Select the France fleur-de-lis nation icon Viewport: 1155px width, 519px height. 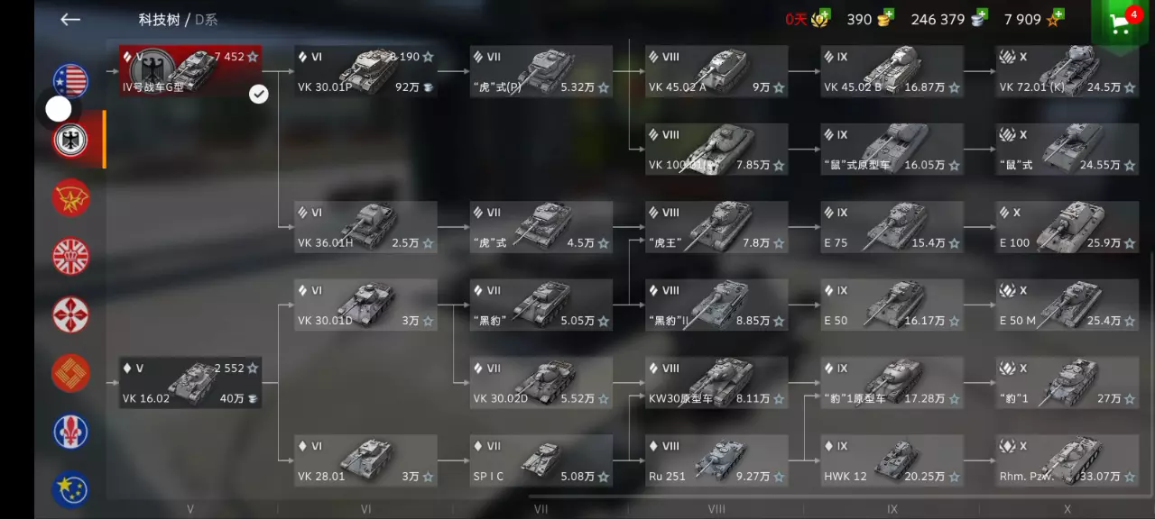tap(70, 432)
